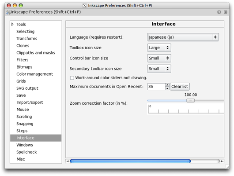Screen dimensions: 234x176
Task: Select Misc in the category list
Action: pos(21,159)
